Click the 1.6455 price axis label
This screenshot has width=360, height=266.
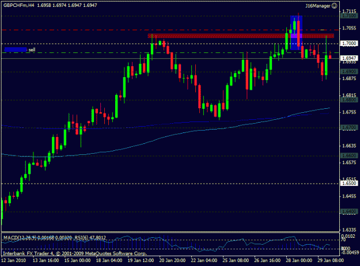[x=349, y=196]
